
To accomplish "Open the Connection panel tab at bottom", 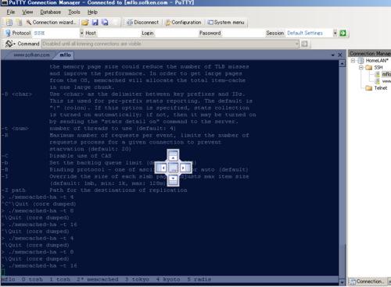I will [367, 282].
